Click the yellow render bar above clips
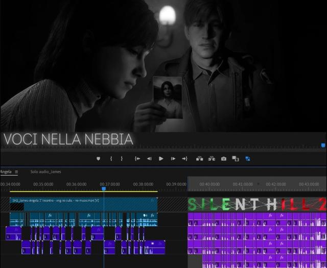 (84, 191)
